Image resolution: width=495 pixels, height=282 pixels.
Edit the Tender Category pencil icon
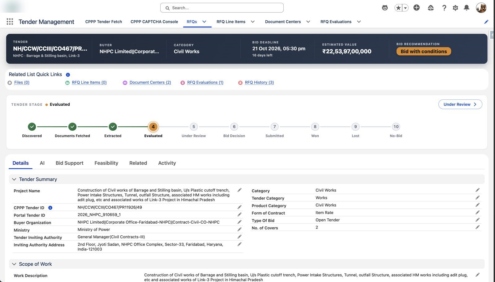point(477,198)
